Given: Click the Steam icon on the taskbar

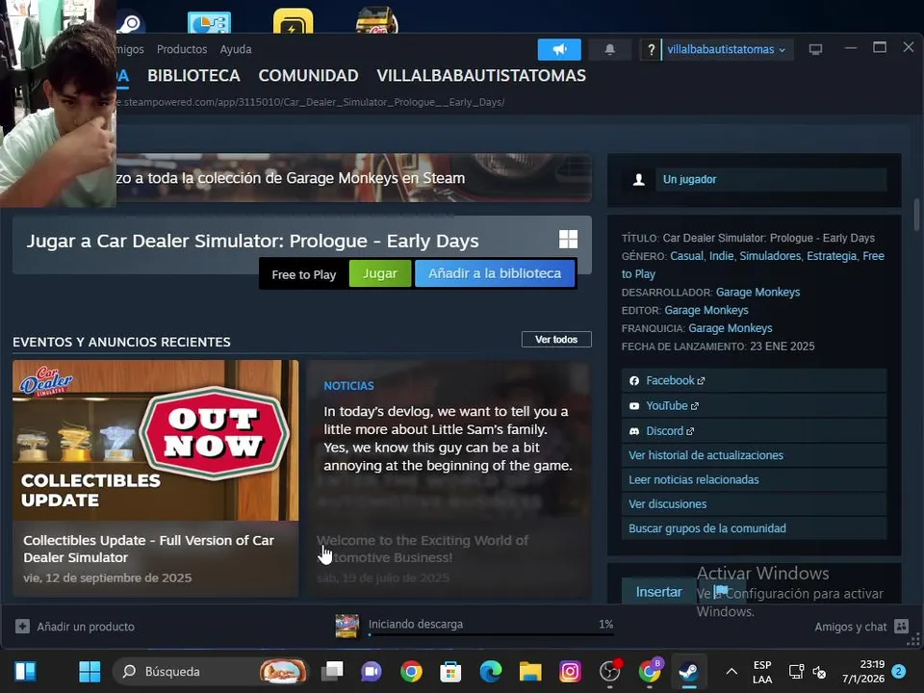Looking at the screenshot, I should click(x=688, y=671).
